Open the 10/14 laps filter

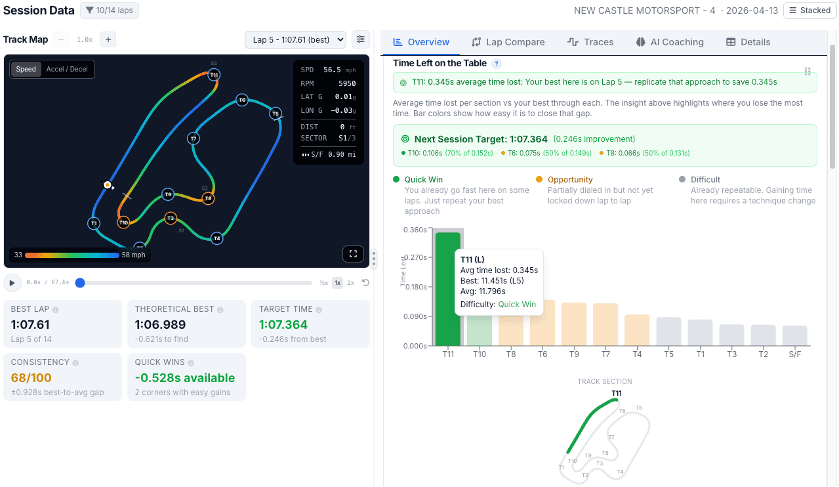point(109,10)
